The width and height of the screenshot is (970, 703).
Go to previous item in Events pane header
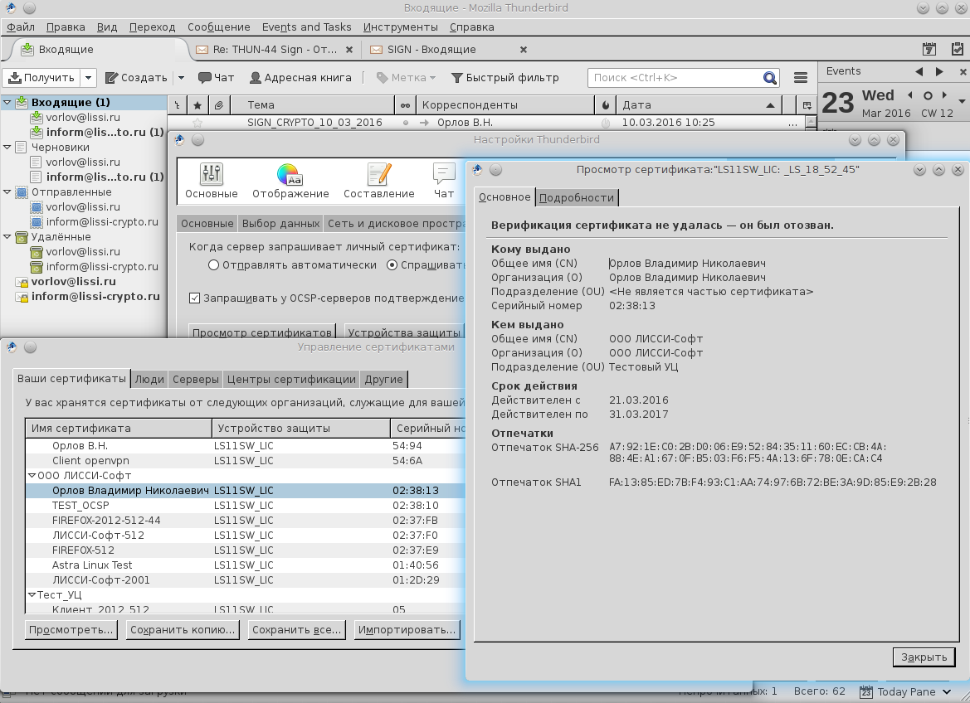coord(919,72)
